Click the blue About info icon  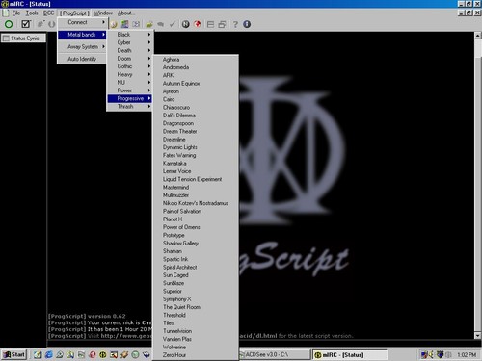coord(247,24)
